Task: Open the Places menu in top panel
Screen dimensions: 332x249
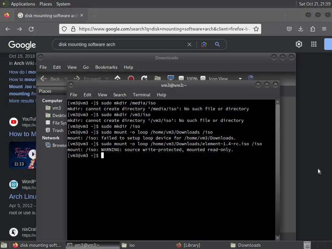Action: tap(45, 4)
